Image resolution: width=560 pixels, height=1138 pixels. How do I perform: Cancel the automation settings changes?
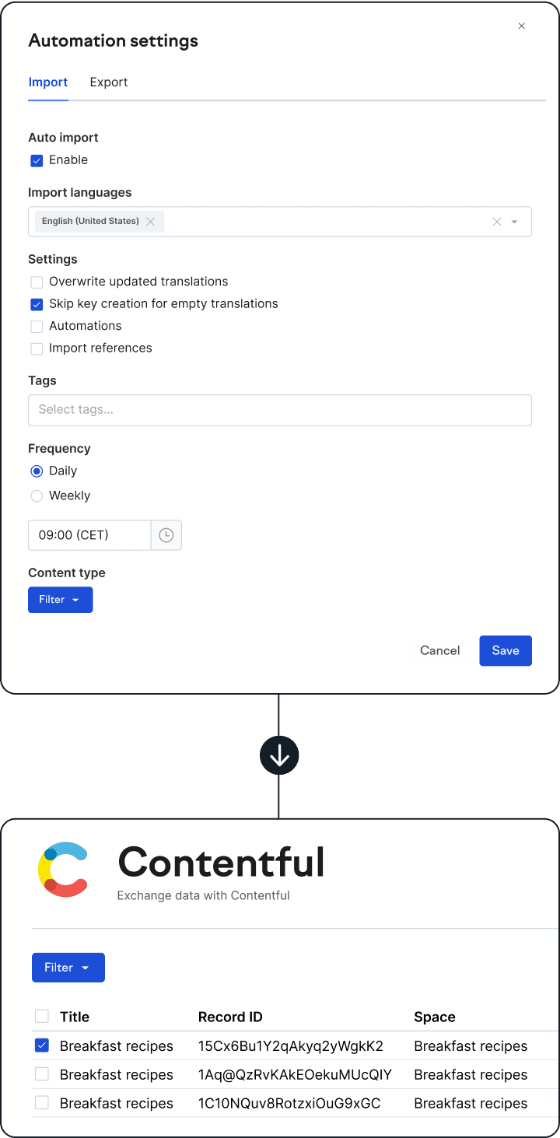point(440,651)
